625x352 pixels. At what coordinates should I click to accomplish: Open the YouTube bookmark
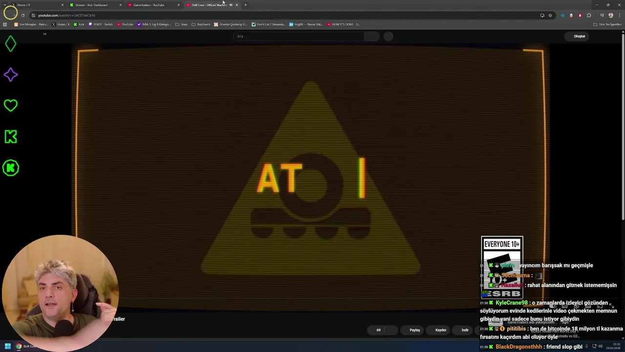(x=125, y=24)
